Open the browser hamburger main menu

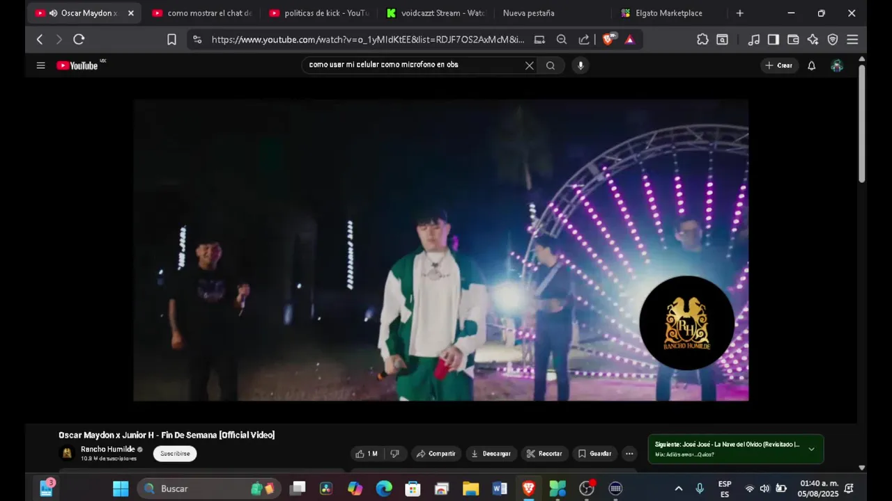tap(852, 40)
